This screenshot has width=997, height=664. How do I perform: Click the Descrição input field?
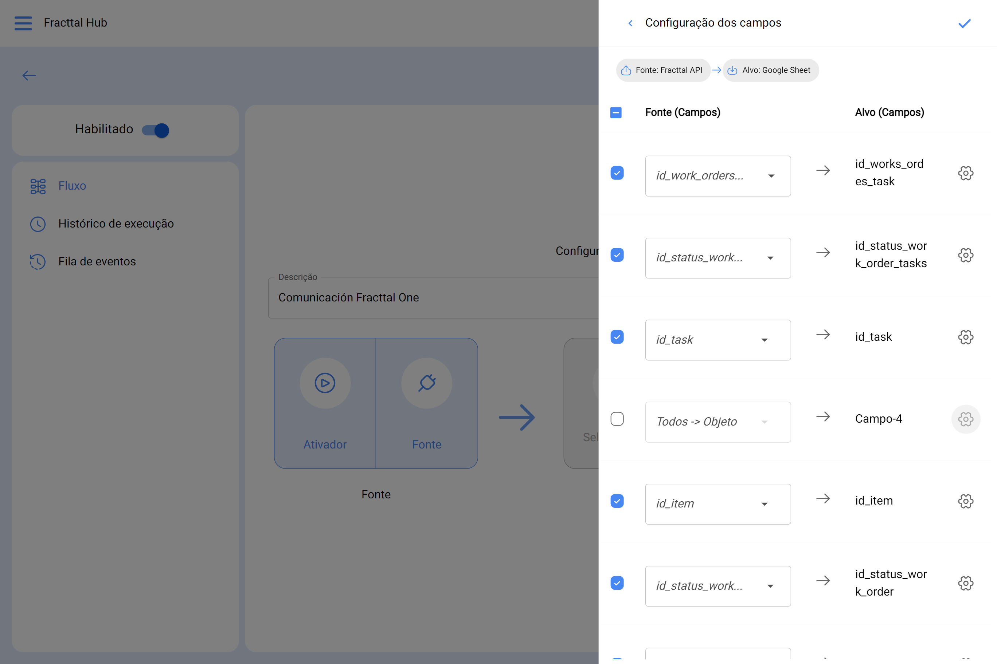[433, 298]
